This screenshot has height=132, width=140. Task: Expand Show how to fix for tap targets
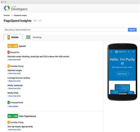point(14,130)
